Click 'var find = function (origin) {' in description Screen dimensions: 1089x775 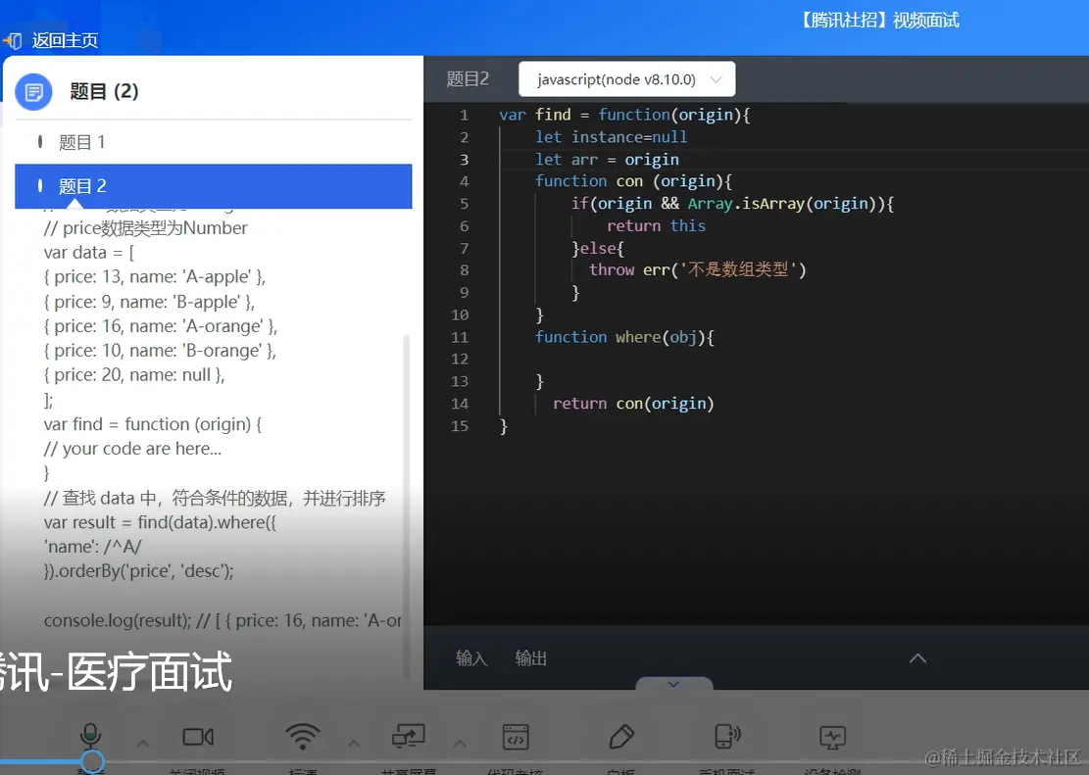click(x=152, y=424)
